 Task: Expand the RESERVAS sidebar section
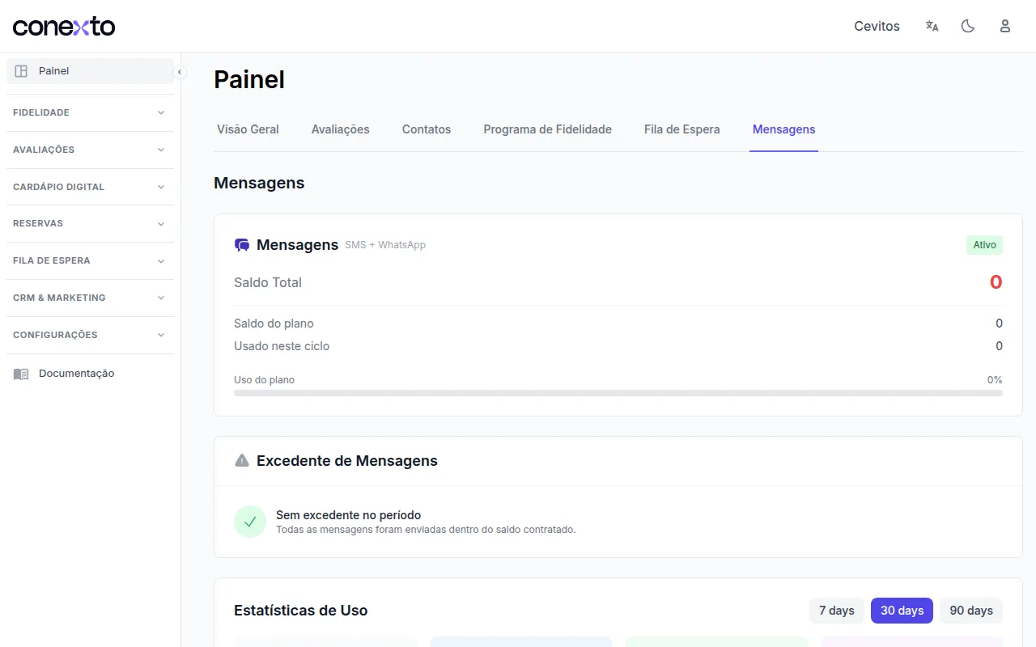(x=90, y=223)
